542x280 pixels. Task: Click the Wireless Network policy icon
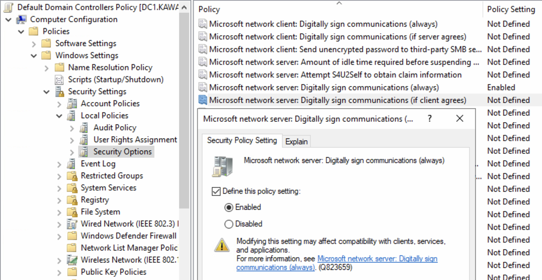tap(72, 260)
